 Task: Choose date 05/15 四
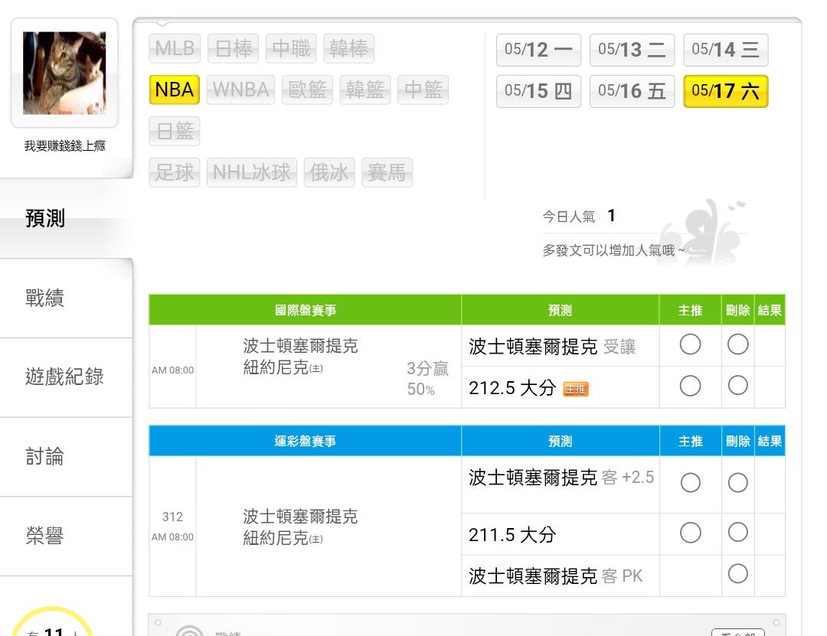(538, 91)
